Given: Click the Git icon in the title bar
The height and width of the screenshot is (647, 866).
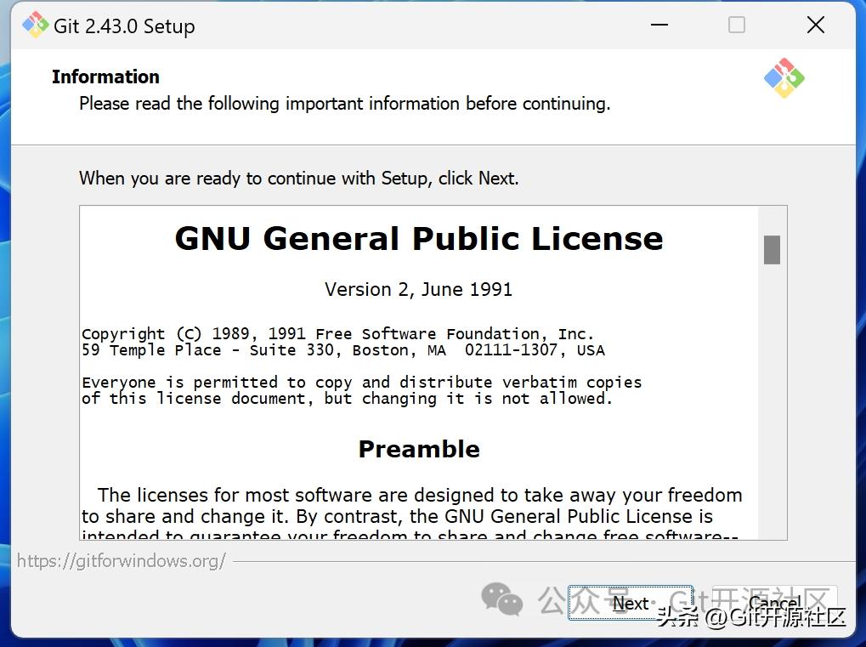Looking at the screenshot, I should point(35,26).
